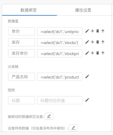Click the 单价 name input field
Screen dimensions: 113x135
(x=21, y=31)
